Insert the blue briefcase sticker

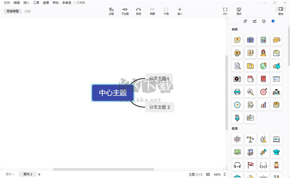click(250, 40)
